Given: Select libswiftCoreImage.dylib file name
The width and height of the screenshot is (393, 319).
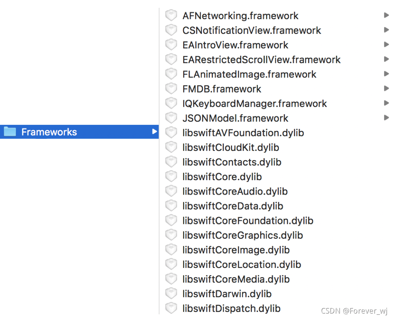Looking at the screenshot, I should pos(236,250).
